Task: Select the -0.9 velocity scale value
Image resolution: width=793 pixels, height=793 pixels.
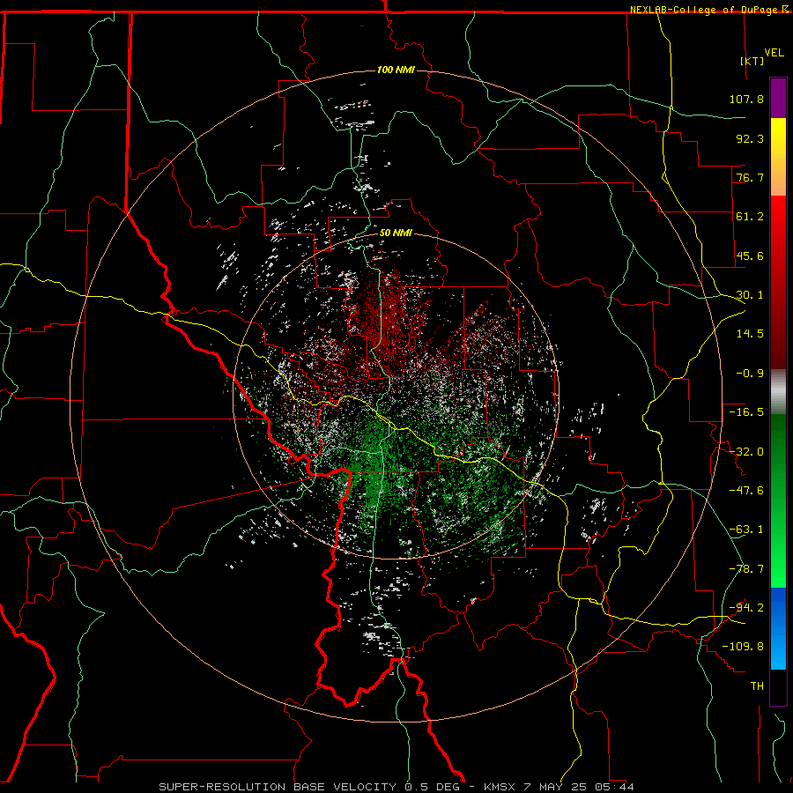Action: [x=750, y=374]
